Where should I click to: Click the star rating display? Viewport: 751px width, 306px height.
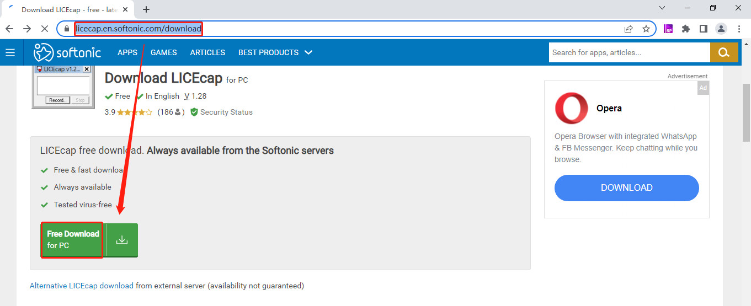click(x=134, y=112)
